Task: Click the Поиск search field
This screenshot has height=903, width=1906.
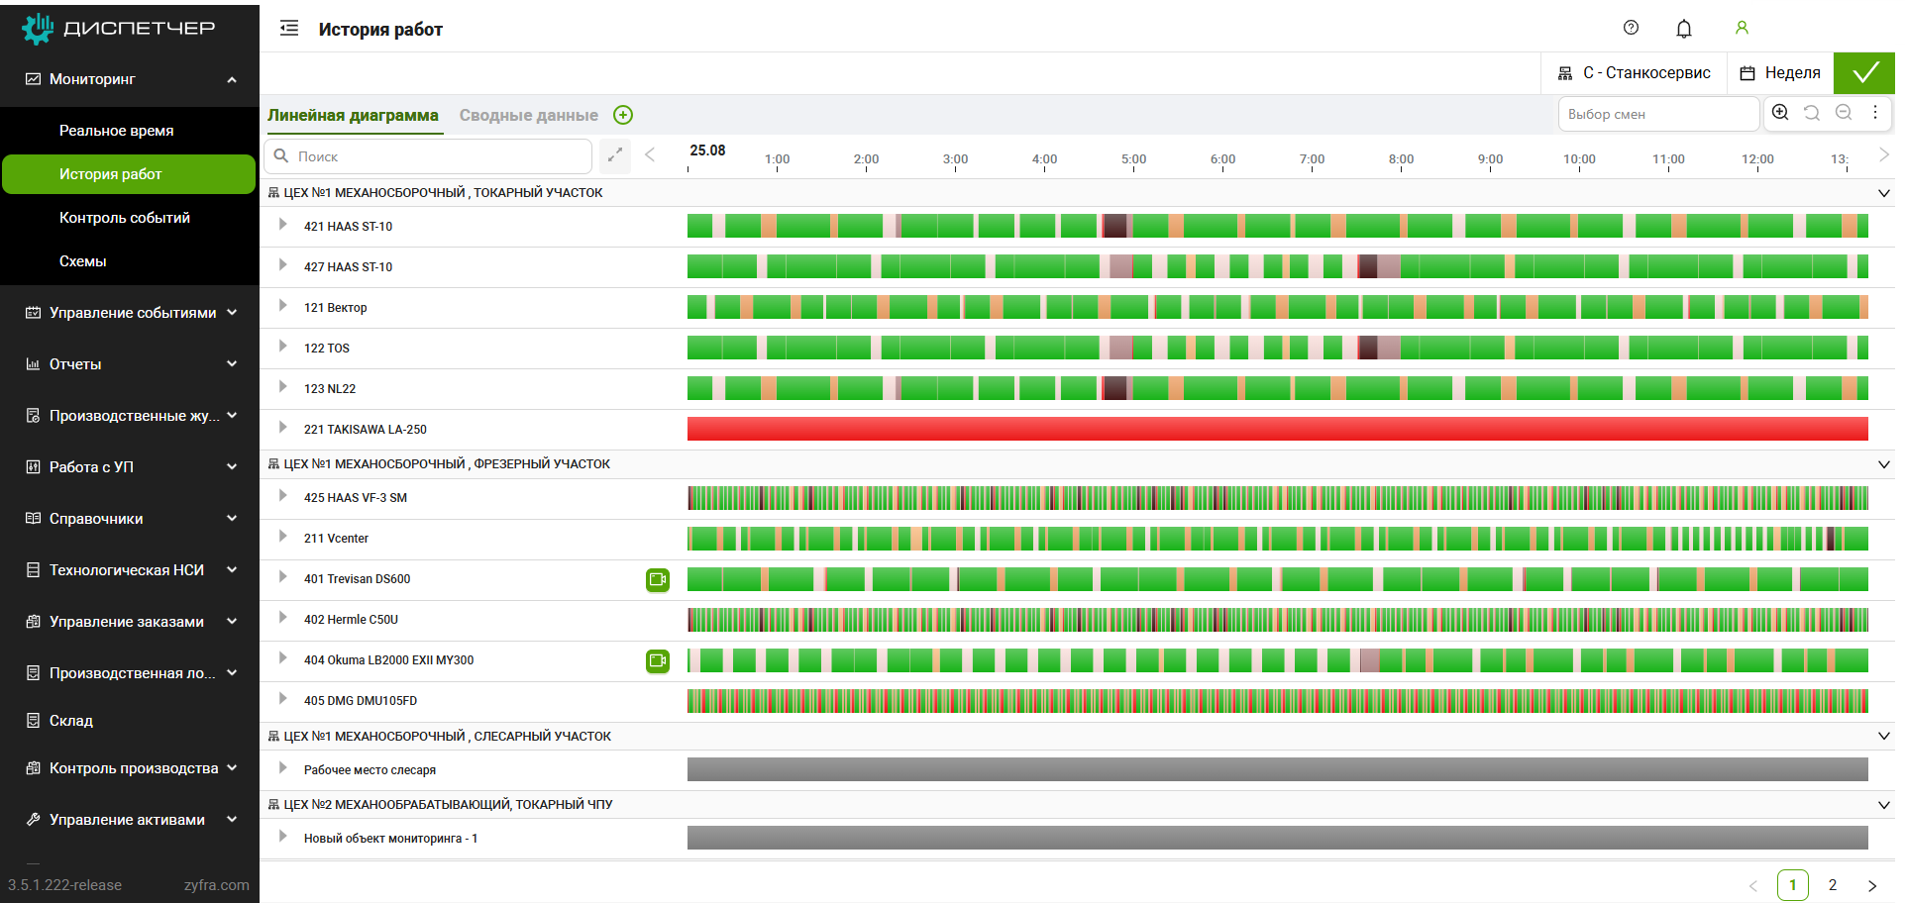Action: tap(436, 156)
